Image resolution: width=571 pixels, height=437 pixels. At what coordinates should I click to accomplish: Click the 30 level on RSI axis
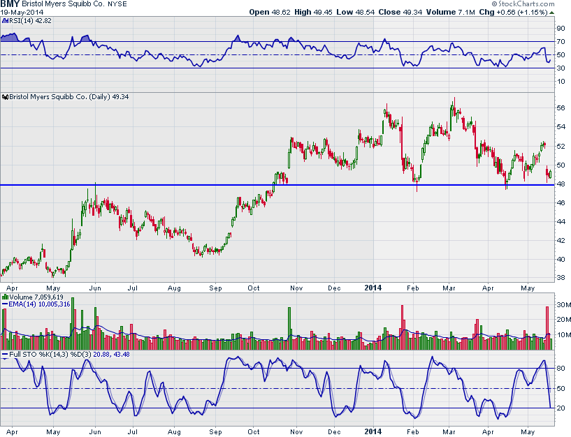click(x=561, y=68)
